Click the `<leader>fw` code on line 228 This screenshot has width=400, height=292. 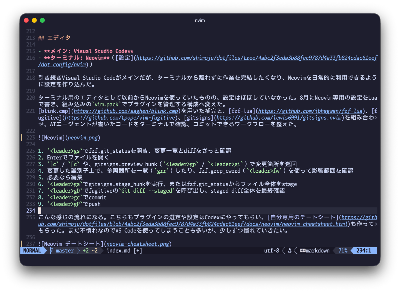point(264,171)
